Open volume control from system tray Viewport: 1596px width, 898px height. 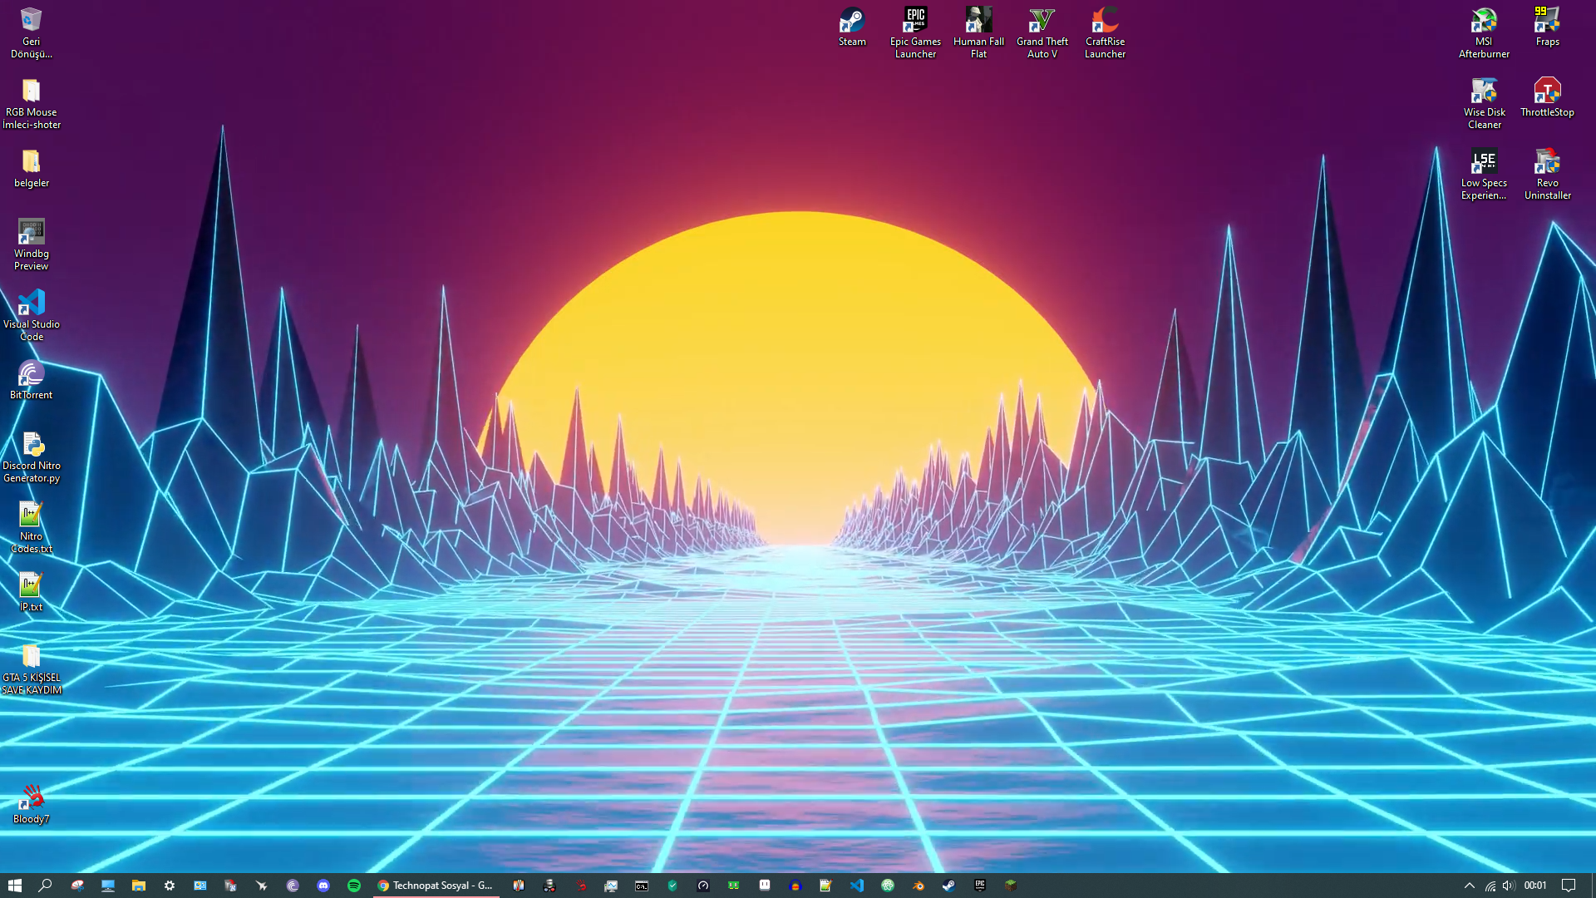click(x=1509, y=886)
